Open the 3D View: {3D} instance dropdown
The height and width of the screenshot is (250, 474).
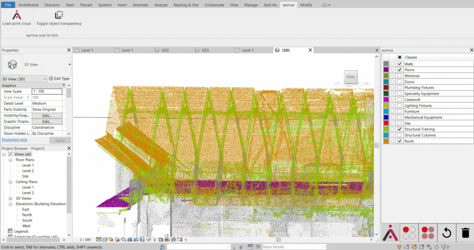[24, 79]
